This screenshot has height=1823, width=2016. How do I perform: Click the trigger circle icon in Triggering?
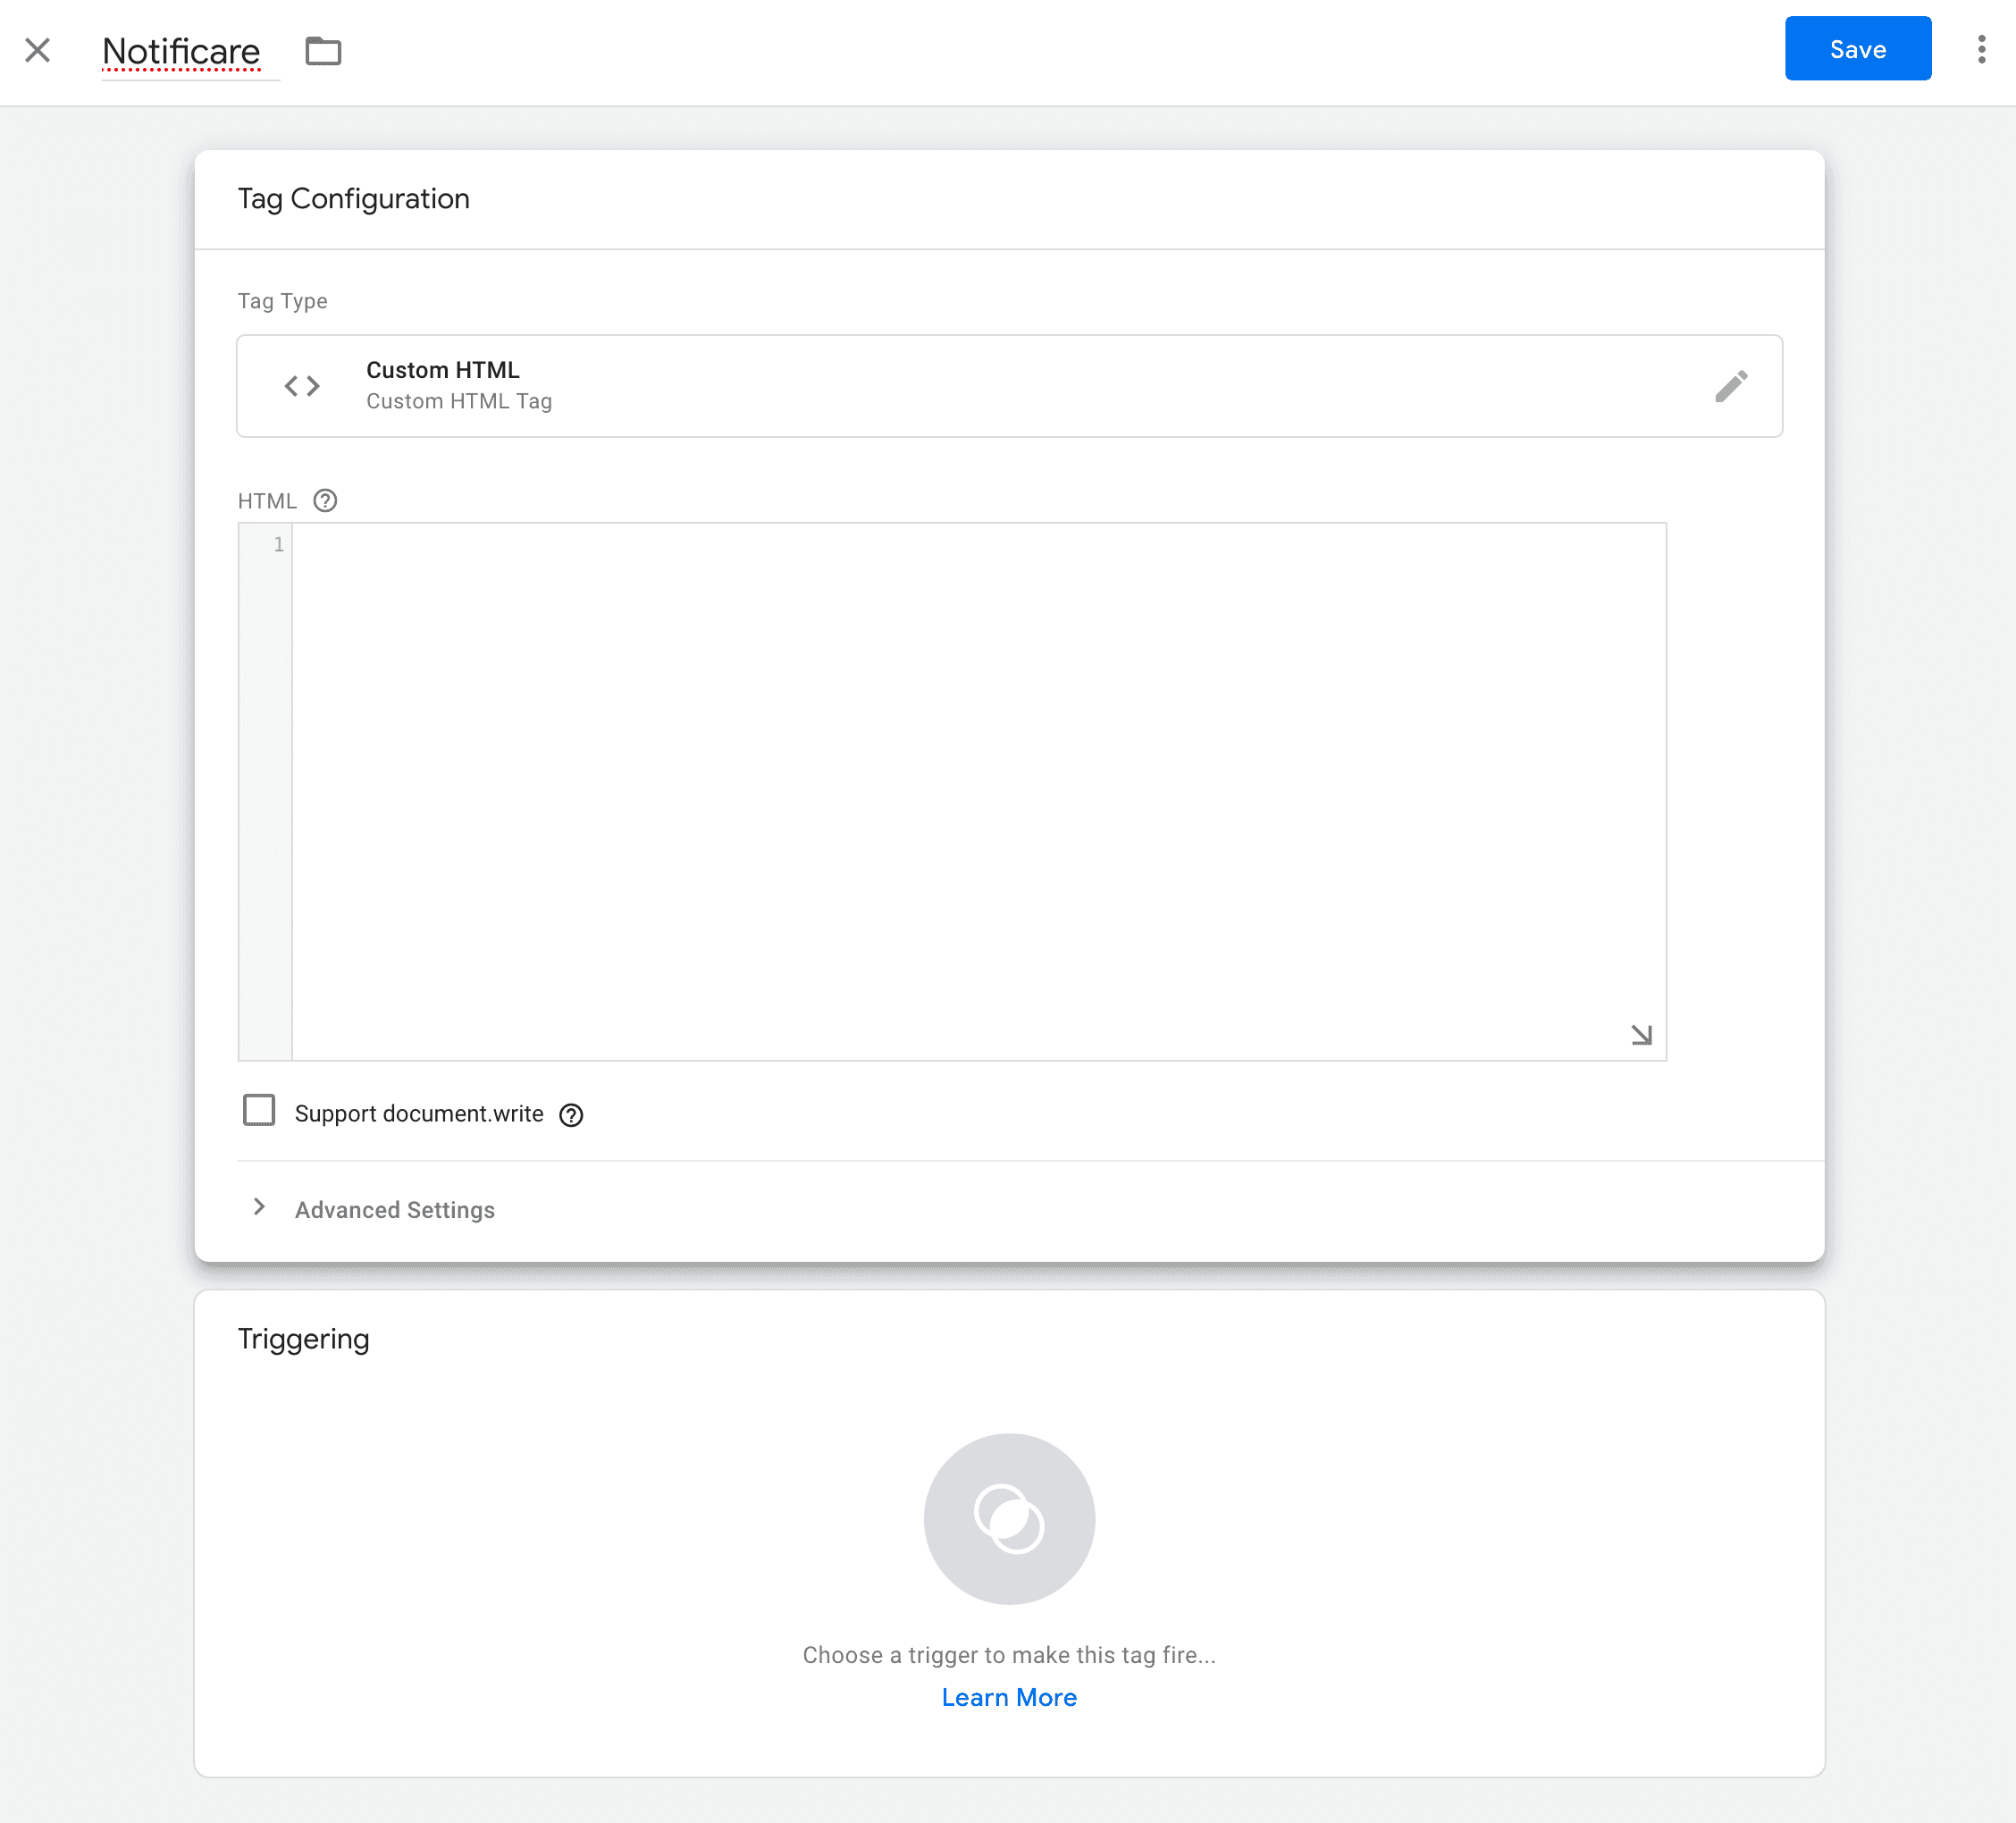pos(1008,1518)
